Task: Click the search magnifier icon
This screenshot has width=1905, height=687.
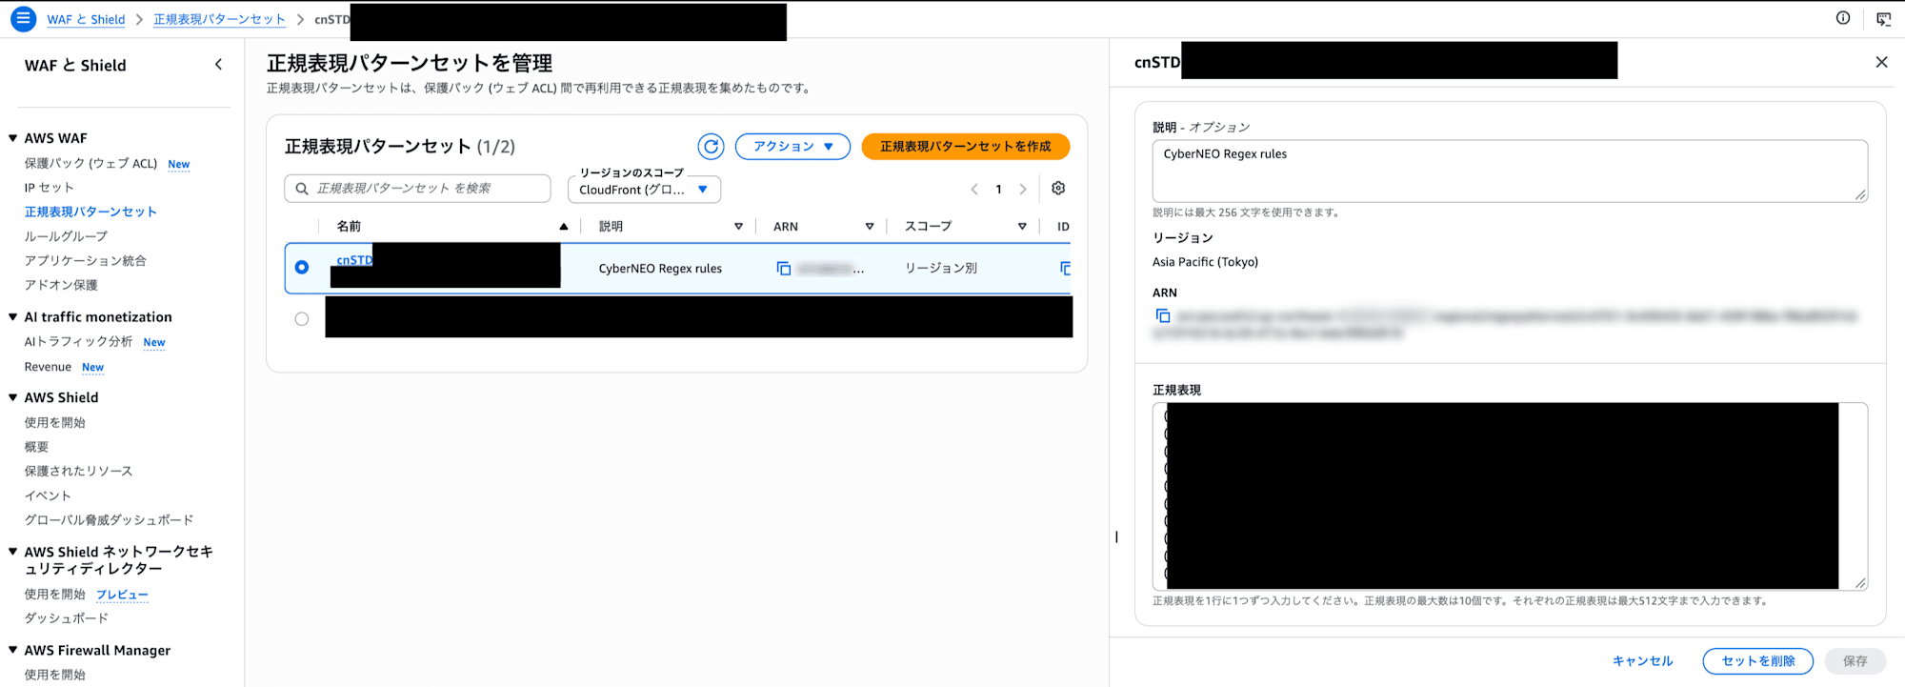Action: [x=302, y=189]
